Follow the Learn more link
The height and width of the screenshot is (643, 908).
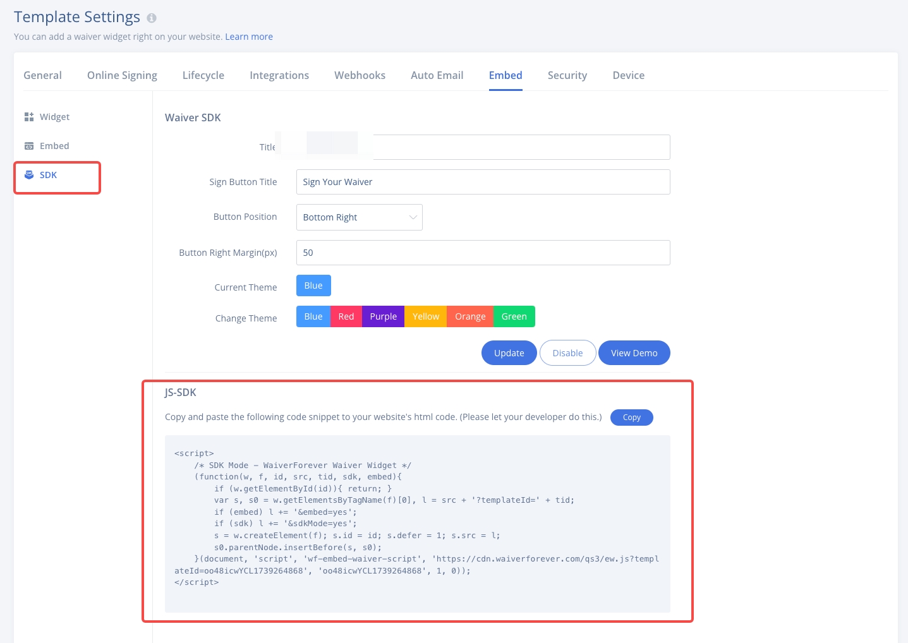[x=249, y=37]
